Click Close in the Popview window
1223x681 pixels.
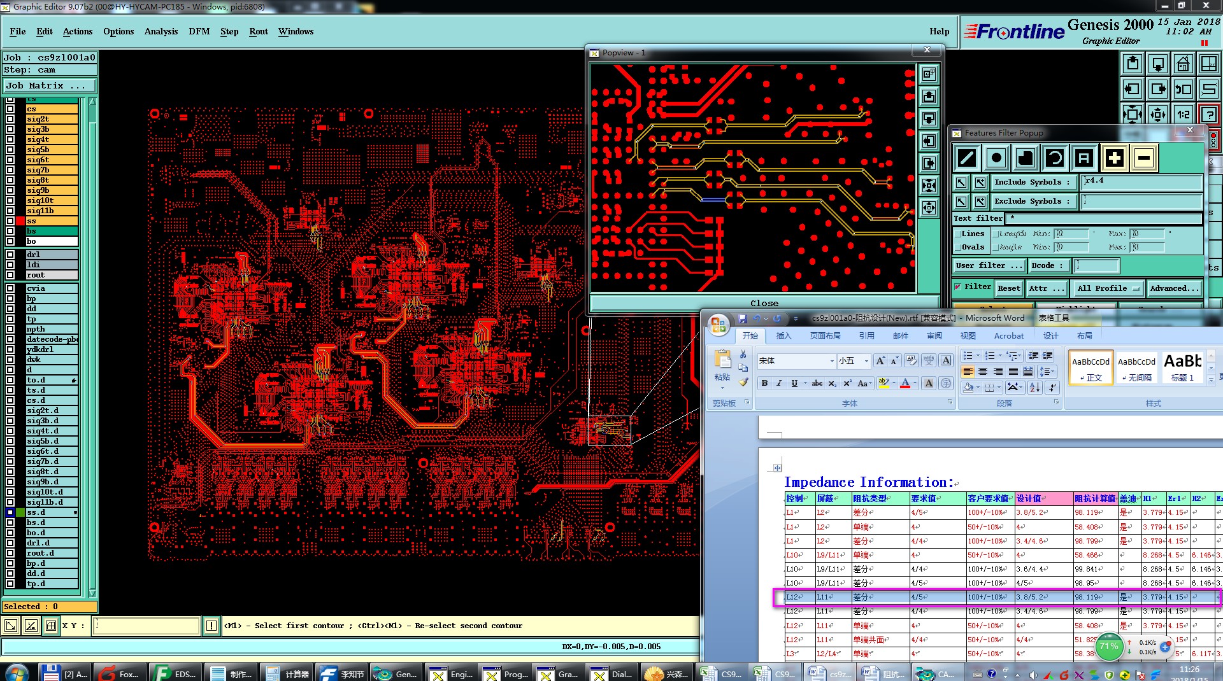click(764, 303)
